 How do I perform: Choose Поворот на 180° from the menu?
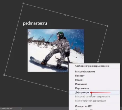pos(94,106)
